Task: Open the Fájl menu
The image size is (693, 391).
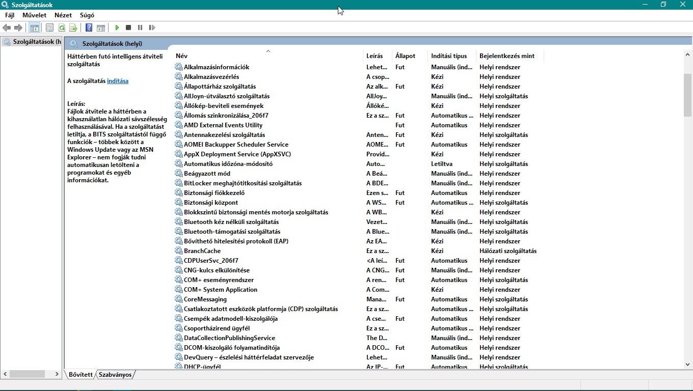Action: point(10,15)
